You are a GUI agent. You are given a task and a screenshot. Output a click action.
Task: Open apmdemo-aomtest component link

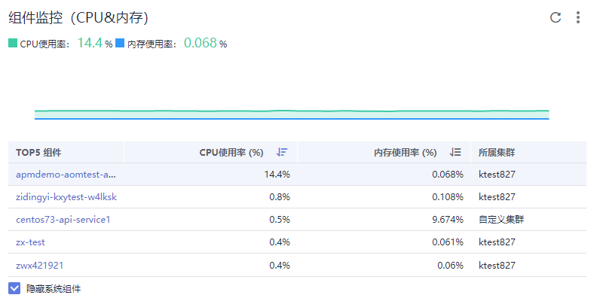66,175
